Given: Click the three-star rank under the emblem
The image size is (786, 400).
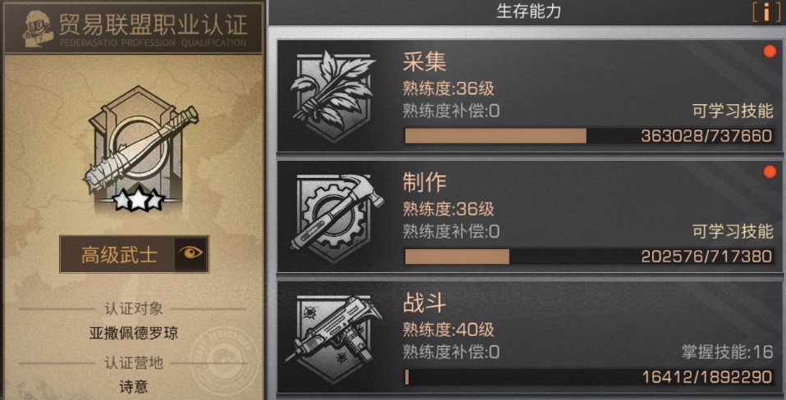Looking at the screenshot, I should click(x=139, y=200).
